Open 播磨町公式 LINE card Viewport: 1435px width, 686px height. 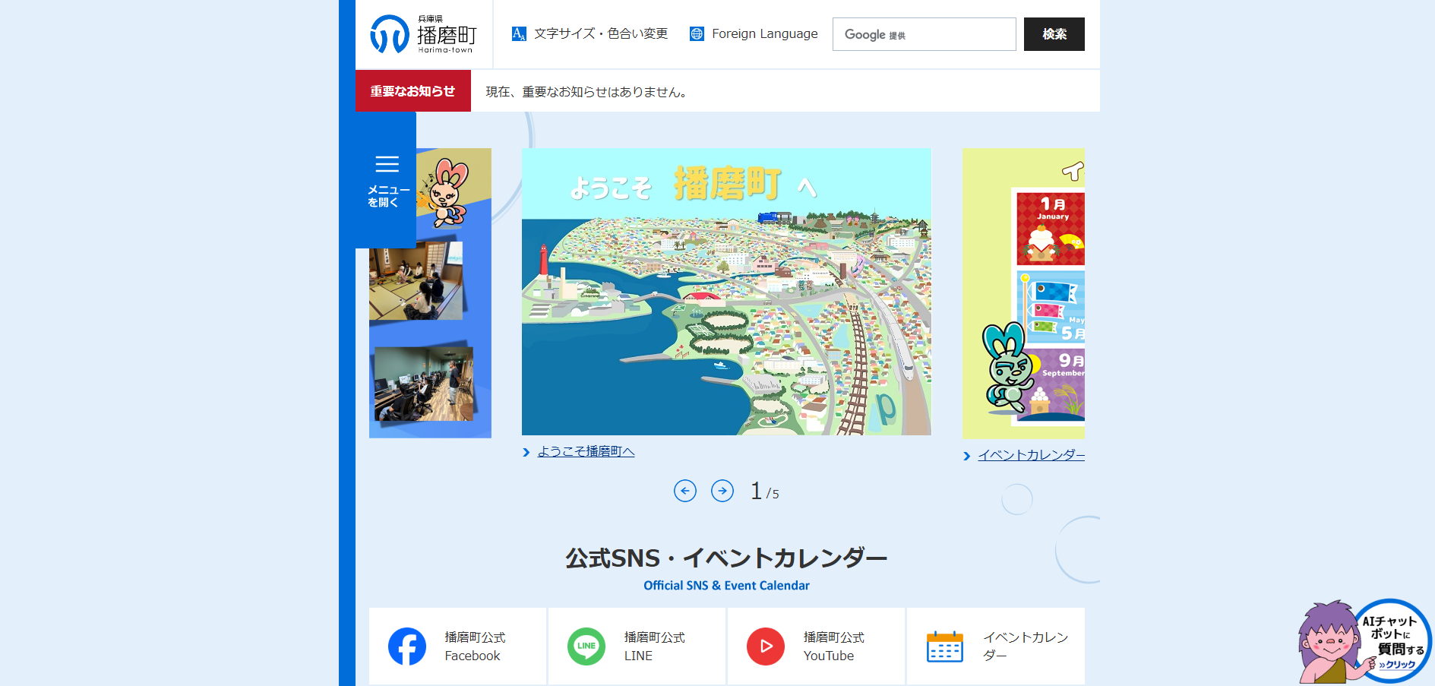637,646
